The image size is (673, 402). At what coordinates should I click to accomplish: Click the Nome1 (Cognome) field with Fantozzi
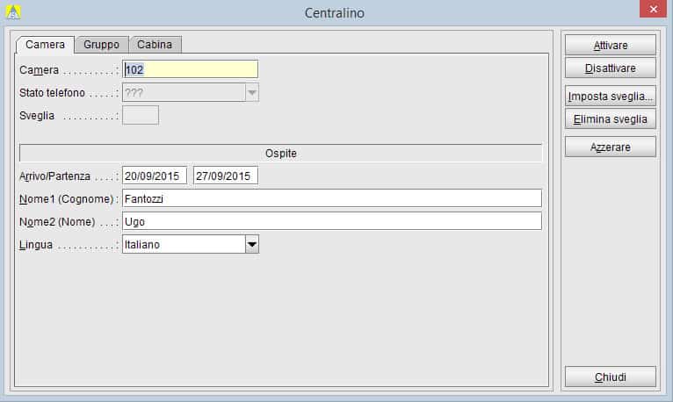tap(331, 198)
